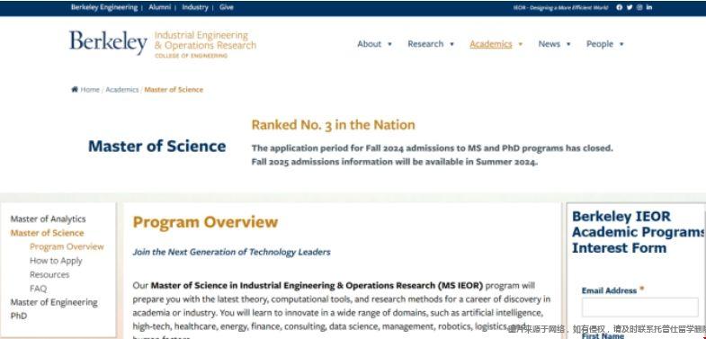The width and height of the screenshot is (706, 339).
Task: Open the About navigation item
Action: pyautogui.click(x=370, y=44)
